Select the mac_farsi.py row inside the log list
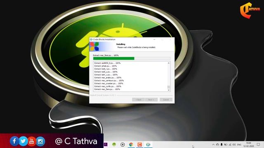Viewport: 264px width, 148px height. pos(107,89)
